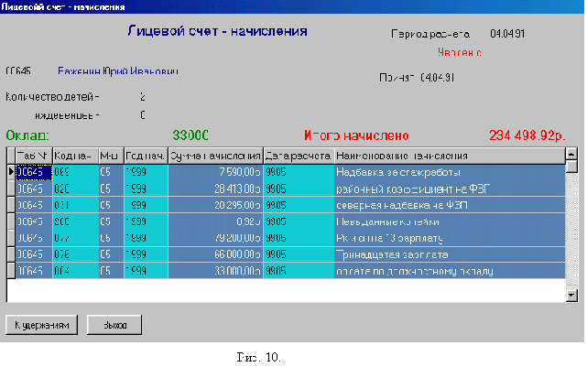Screen dimensions: 587x367
Task: Click the salary value 33000
Action: click(190, 135)
